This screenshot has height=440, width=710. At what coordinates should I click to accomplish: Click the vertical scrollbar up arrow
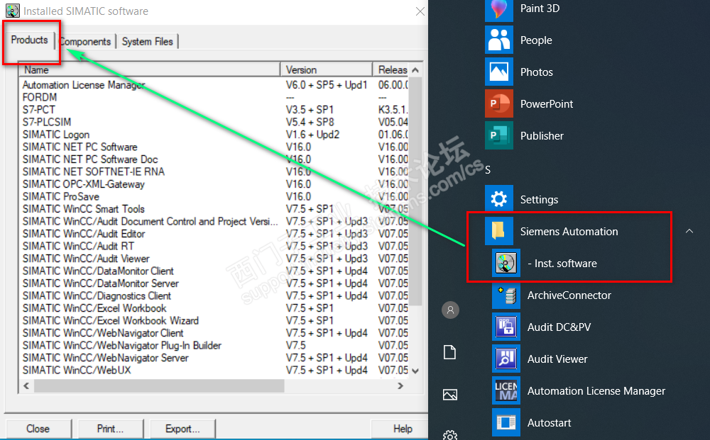coord(415,70)
